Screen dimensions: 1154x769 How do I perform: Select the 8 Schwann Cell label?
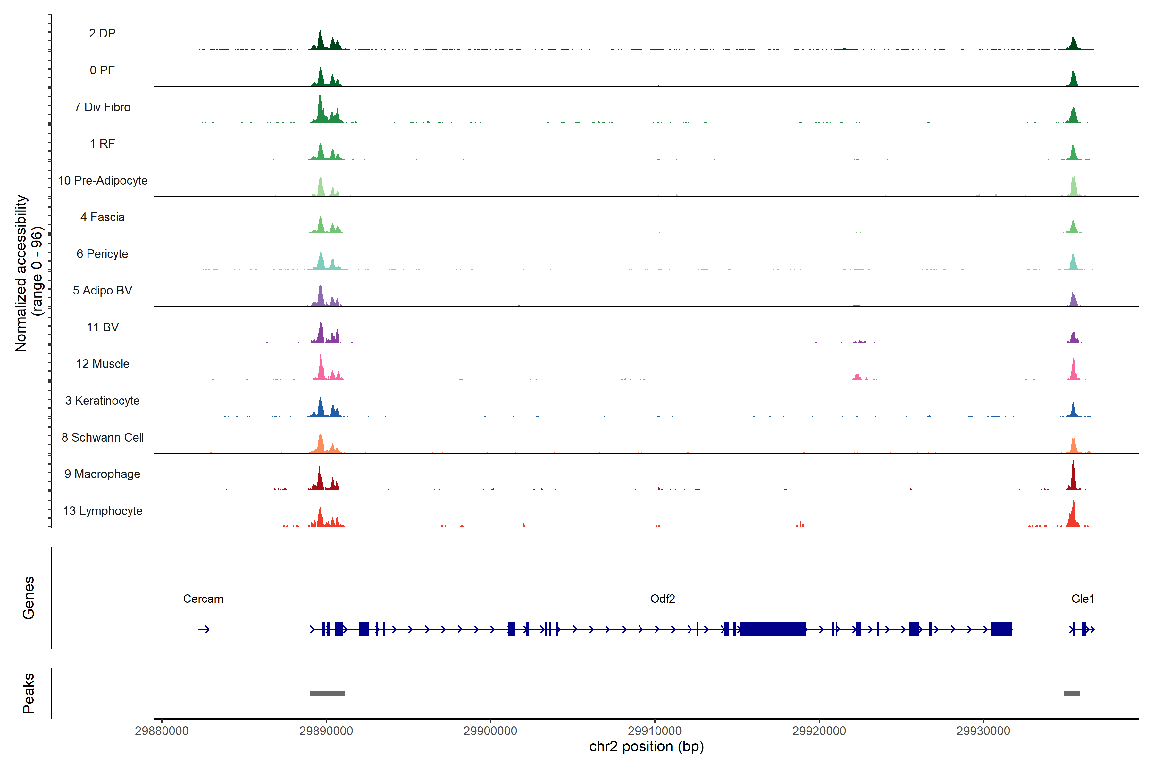tap(103, 437)
